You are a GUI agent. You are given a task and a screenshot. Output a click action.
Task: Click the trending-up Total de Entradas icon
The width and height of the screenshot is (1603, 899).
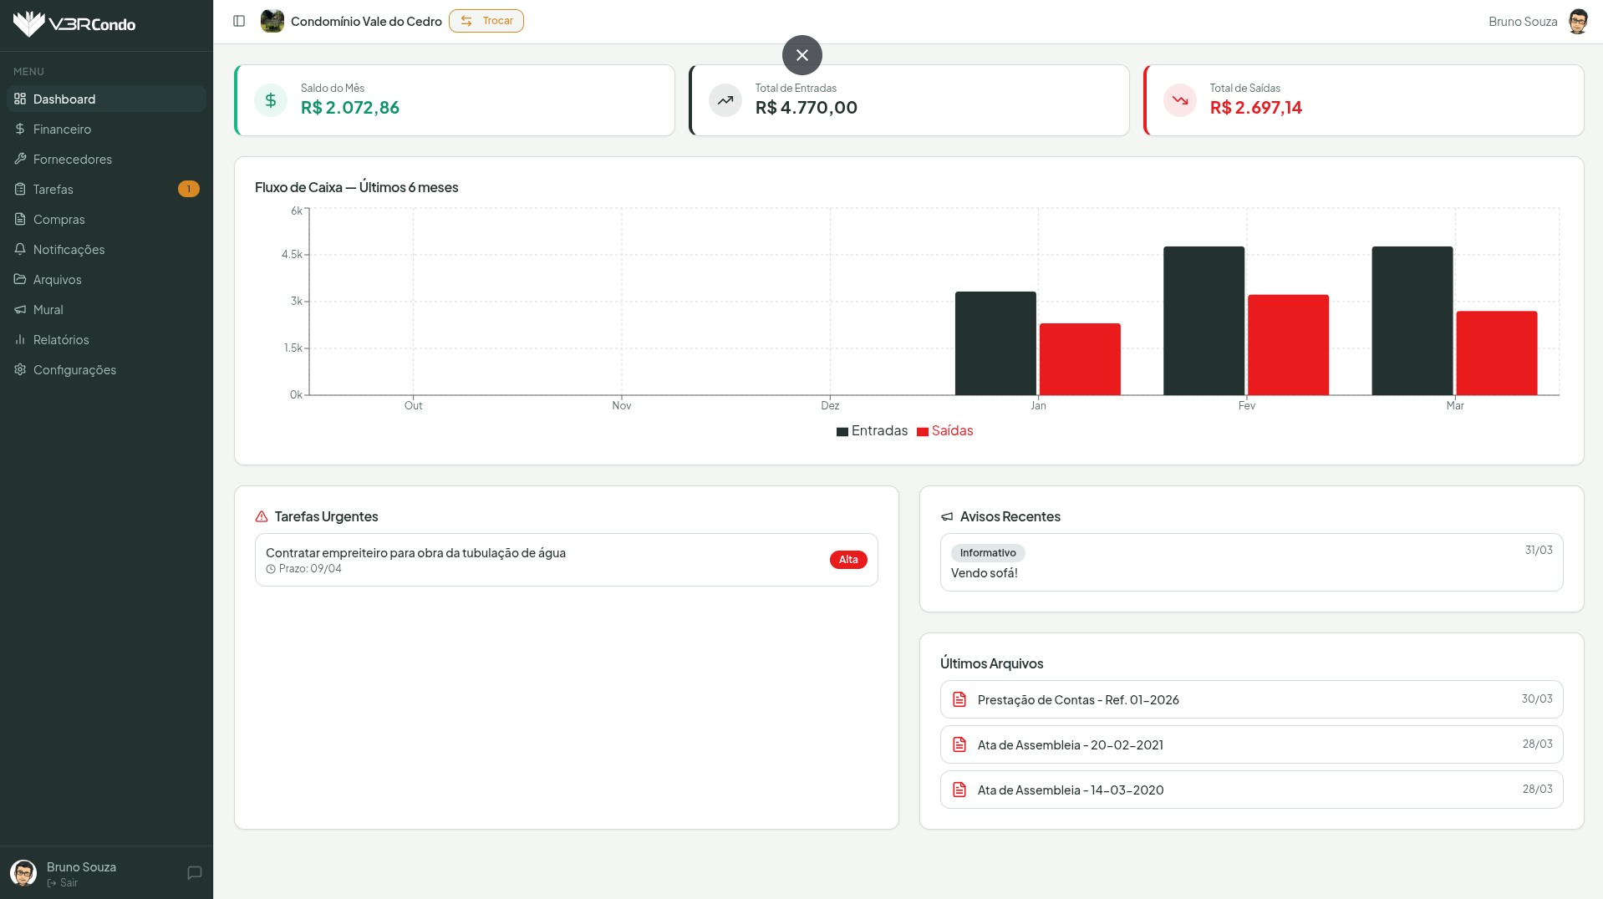click(725, 100)
